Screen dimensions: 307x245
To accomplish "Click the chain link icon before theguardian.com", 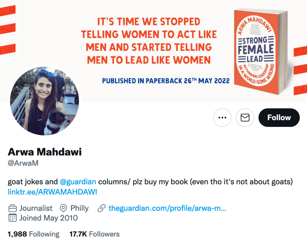I will tap(101, 208).
